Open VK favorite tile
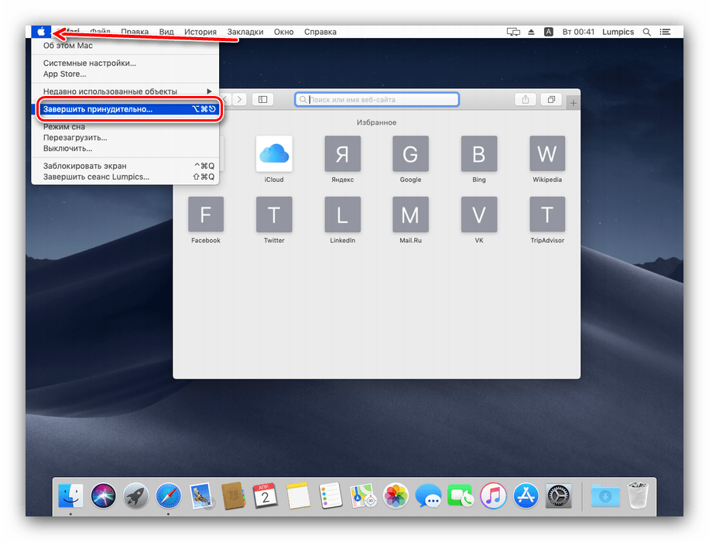 pos(479,214)
